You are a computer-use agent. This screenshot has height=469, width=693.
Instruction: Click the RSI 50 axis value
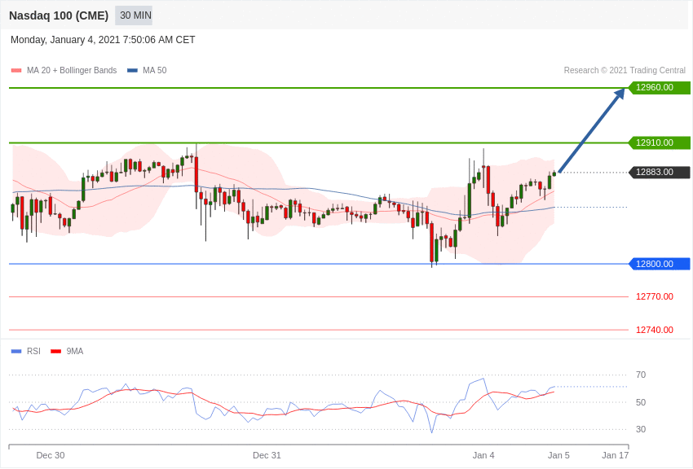click(x=640, y=402)
